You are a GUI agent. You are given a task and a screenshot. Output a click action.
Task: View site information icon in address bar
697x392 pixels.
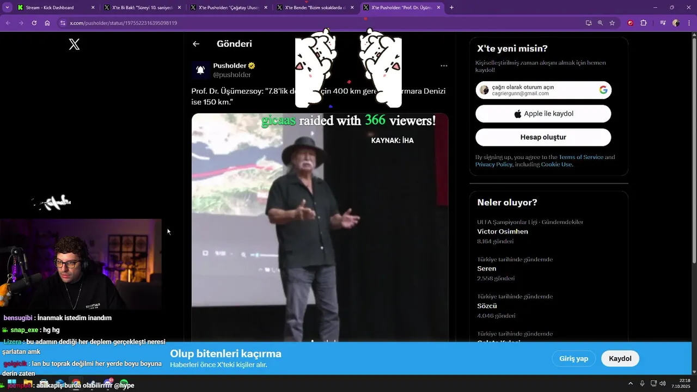(x=63, y=23)
